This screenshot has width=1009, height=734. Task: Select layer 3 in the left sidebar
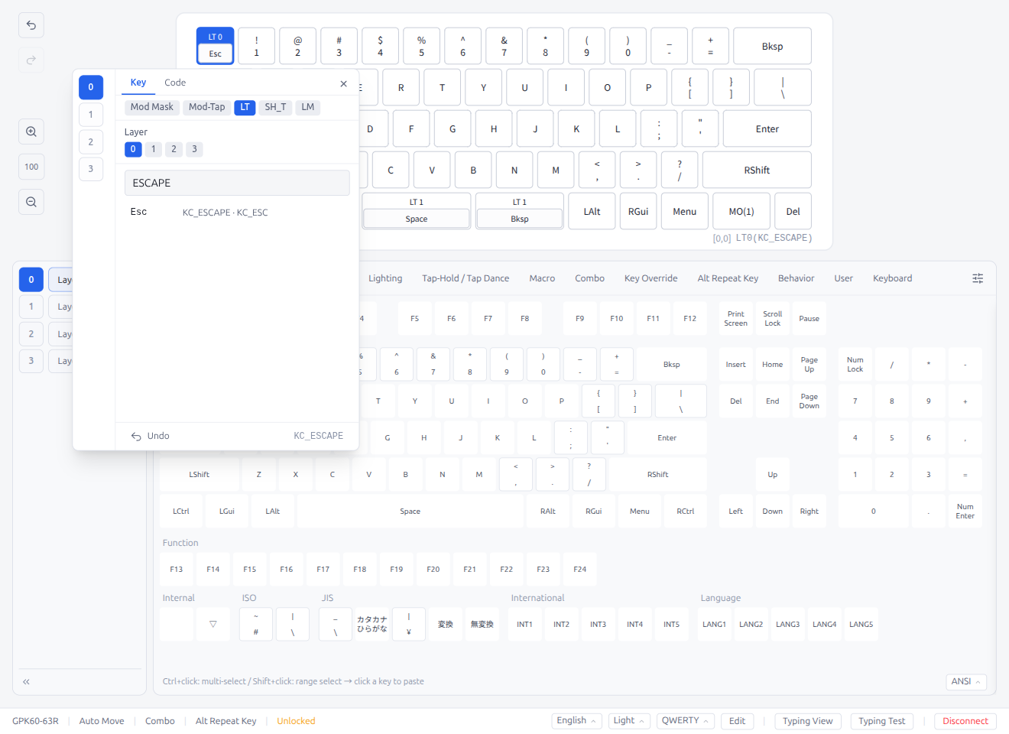[x=31, y=361]
